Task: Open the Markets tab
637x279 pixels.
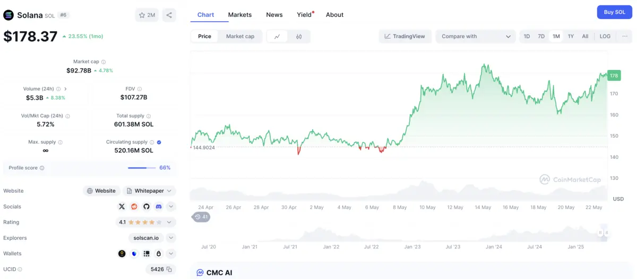Action: [x=240, y=15]
